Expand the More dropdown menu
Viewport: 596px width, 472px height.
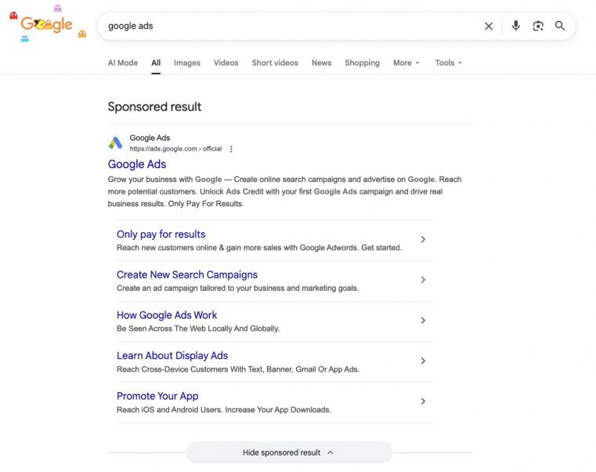(x=406, y=63)
